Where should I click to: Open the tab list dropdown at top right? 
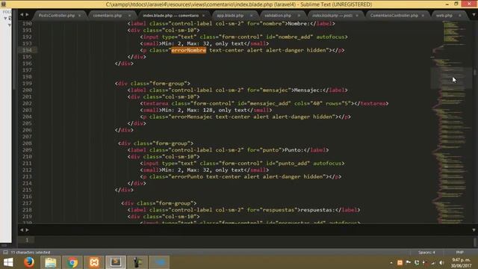click(474, 15)
